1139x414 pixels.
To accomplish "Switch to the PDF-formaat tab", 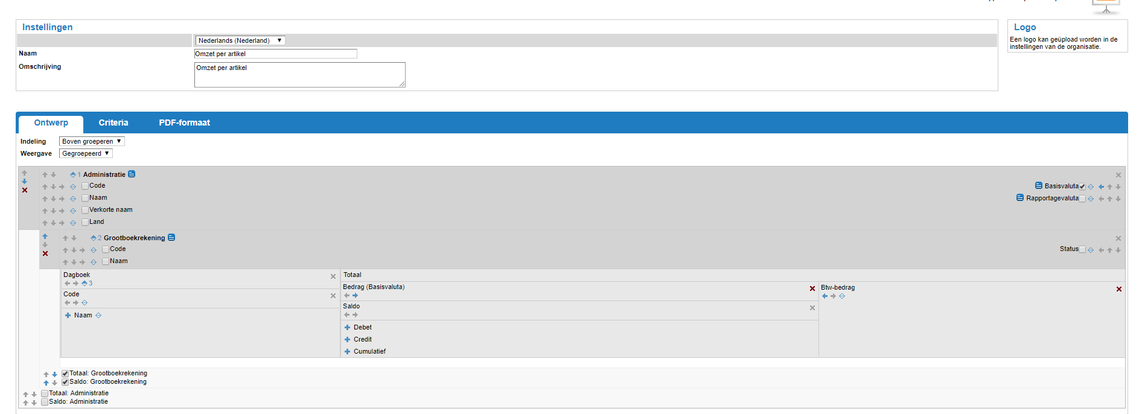I will click(184, 123).
